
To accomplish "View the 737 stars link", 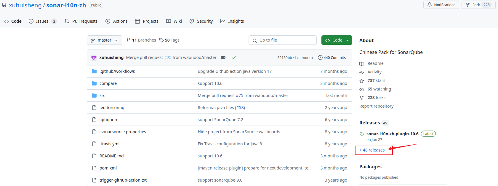I will point(376,80).
